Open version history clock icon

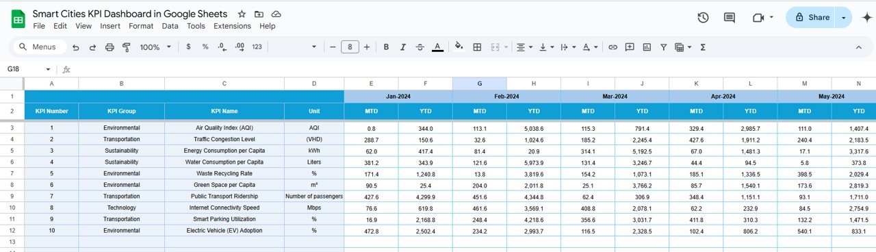pos(703,18)
